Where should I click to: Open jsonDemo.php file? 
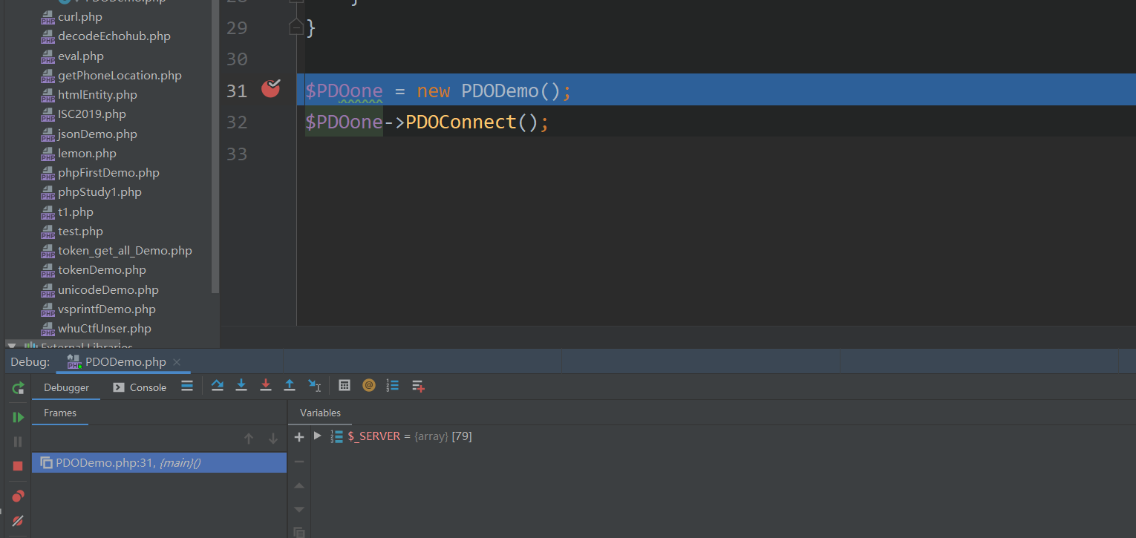pos(88,134)
